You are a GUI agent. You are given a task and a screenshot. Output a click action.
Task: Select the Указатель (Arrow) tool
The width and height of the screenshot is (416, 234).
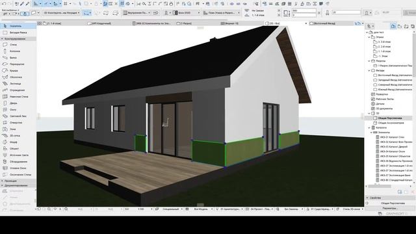[x=18, y=26]
